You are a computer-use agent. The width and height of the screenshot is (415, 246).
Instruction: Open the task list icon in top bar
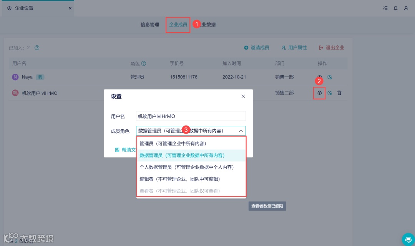point(385,8)
